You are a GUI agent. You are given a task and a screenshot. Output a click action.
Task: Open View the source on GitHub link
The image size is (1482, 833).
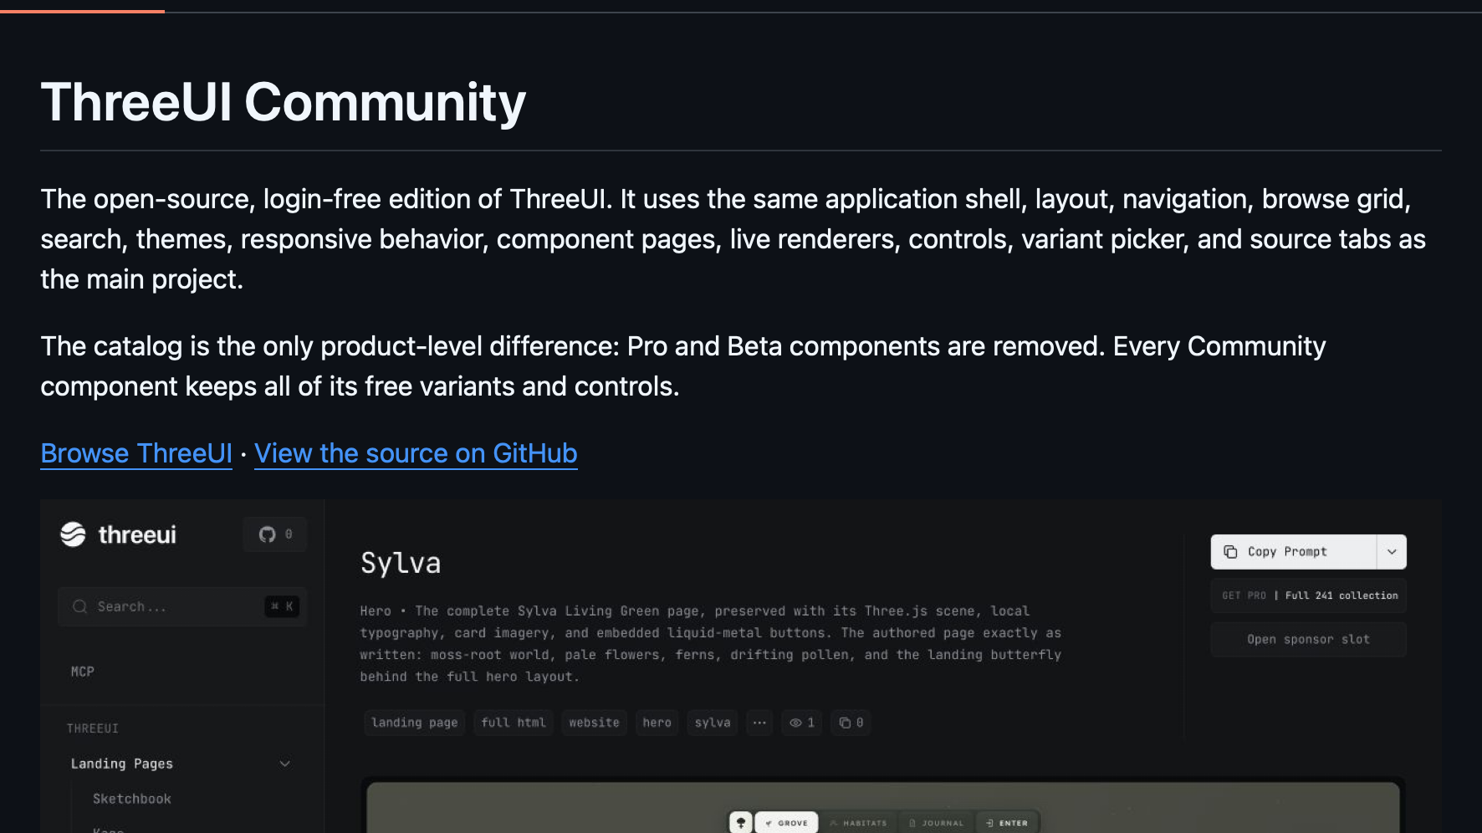(x=416, y=453)
